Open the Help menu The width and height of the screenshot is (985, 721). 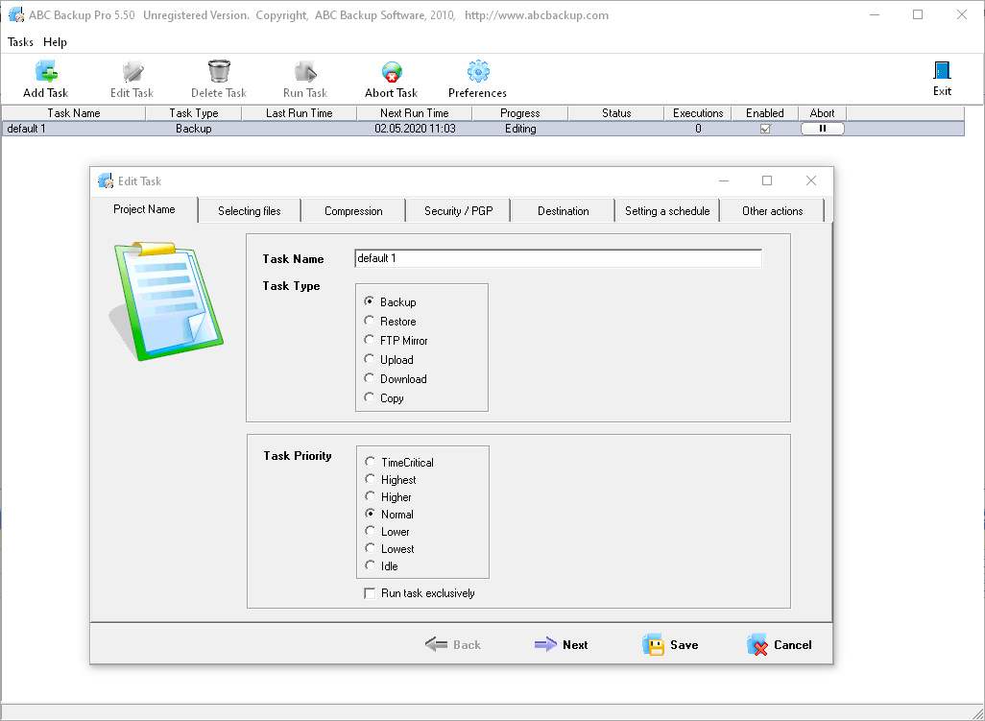coord(56,42)
